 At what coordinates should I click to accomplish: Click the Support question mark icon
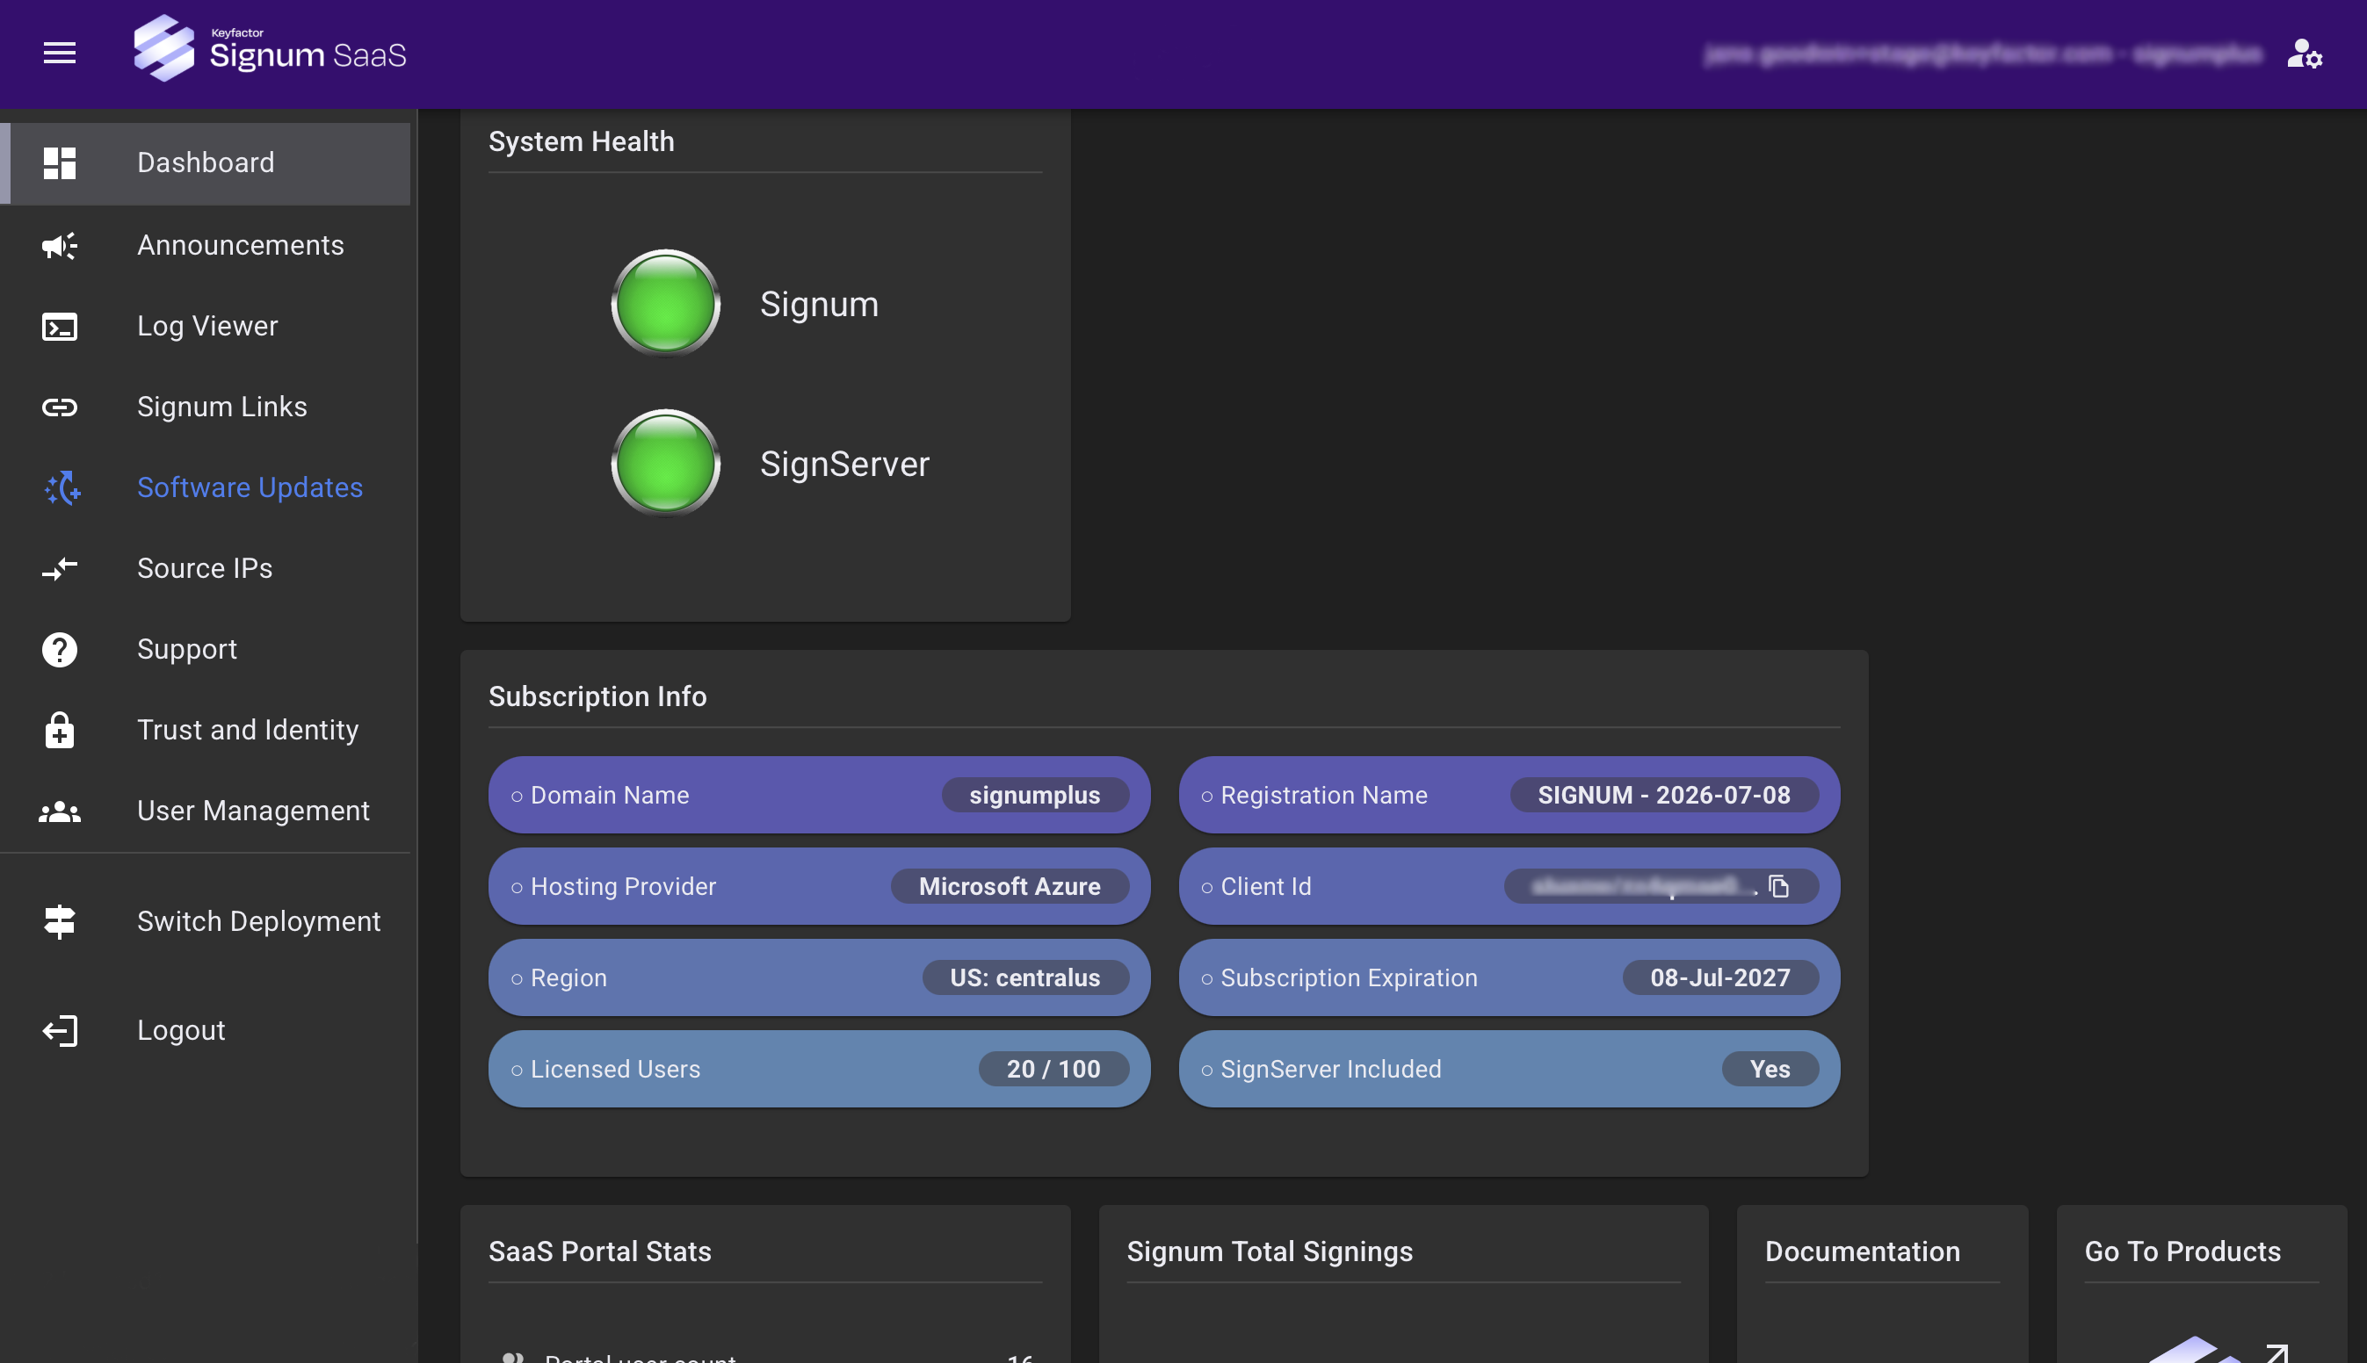click(59, 649)
